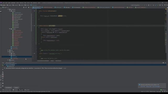This screenshot has height=94, width=168.
Task: Click Always Add link in notification
Action: tap(149, 86)
